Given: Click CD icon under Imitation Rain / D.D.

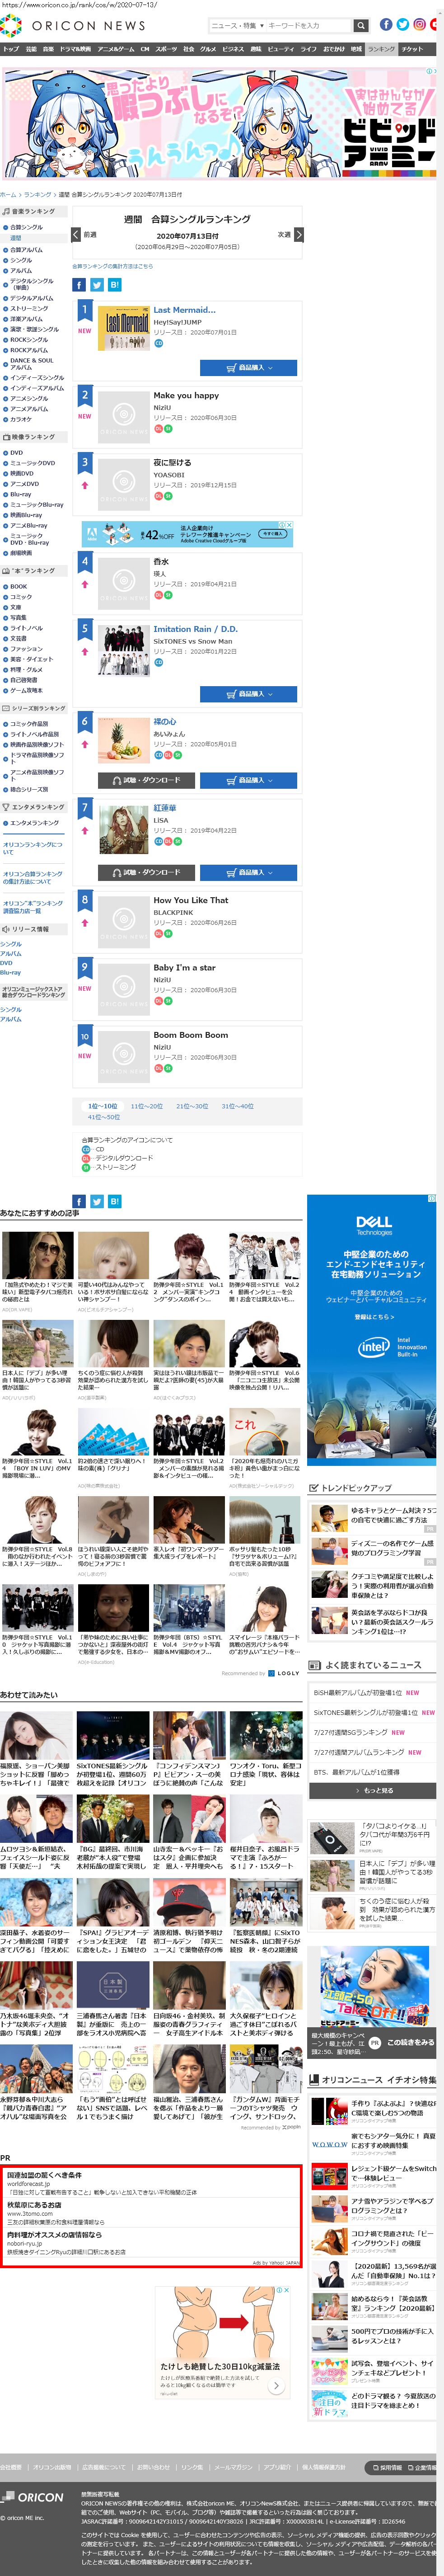Looking at the screenshot, I should [158, 662].
